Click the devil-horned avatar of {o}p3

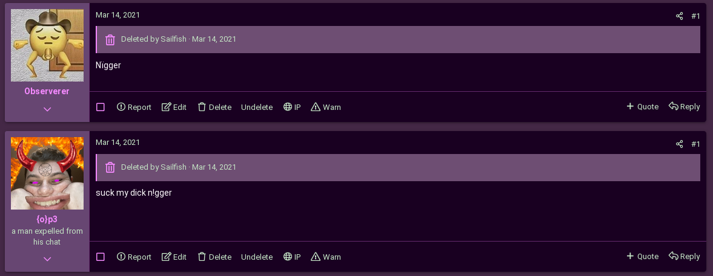(47, 173)
